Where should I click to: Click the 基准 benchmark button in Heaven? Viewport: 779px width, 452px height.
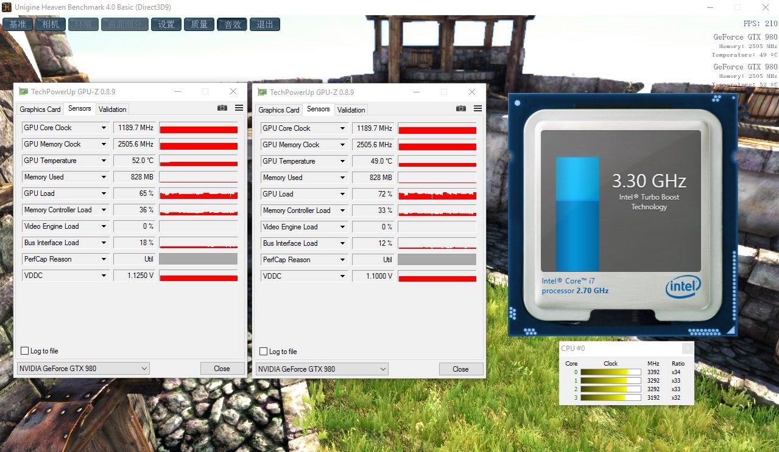coord(18,24)
